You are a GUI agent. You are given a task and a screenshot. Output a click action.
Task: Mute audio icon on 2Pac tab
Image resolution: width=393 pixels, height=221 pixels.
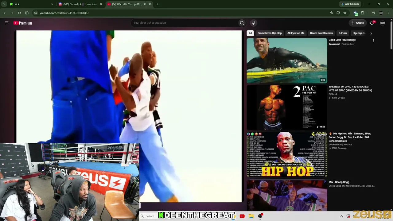click(145, 4)
